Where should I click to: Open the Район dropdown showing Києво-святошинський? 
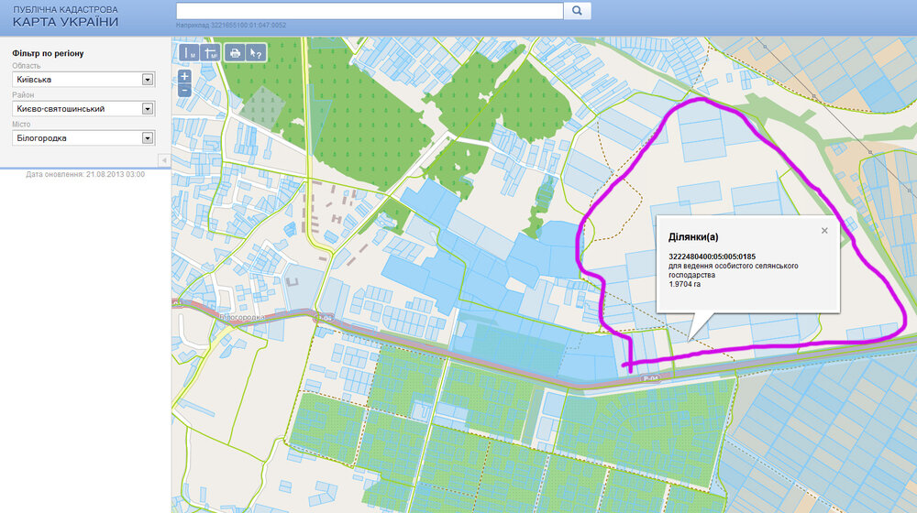point(83,109)
